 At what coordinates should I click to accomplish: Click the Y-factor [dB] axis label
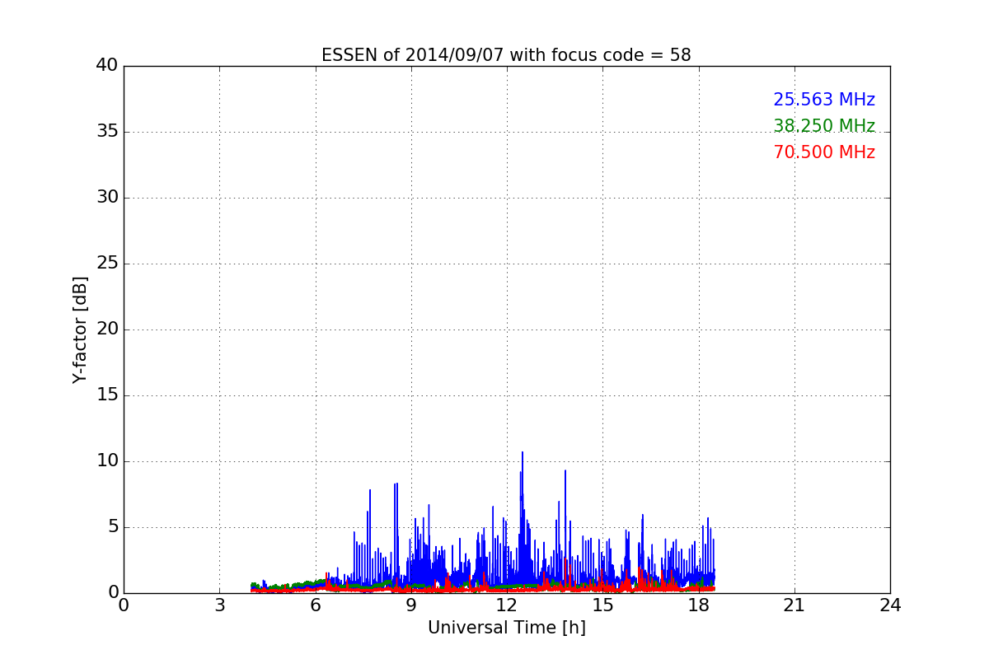80,329
